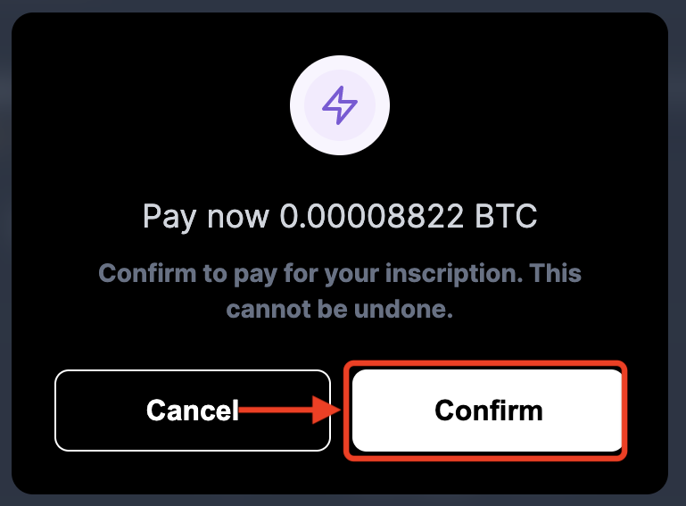Click the word undone in the warning
Screen dimensions: 686x506
[403, 310]
